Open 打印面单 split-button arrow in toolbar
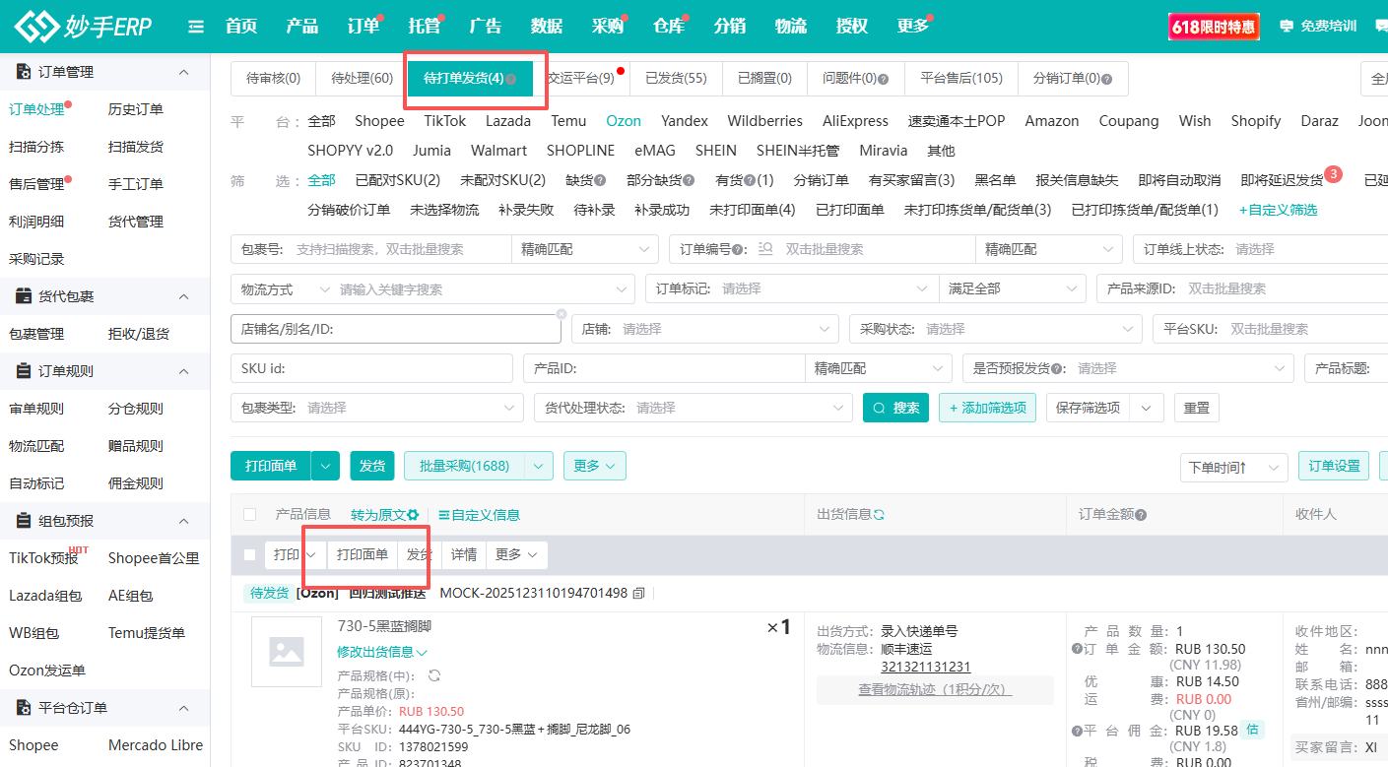 click(x=326, y=466)
